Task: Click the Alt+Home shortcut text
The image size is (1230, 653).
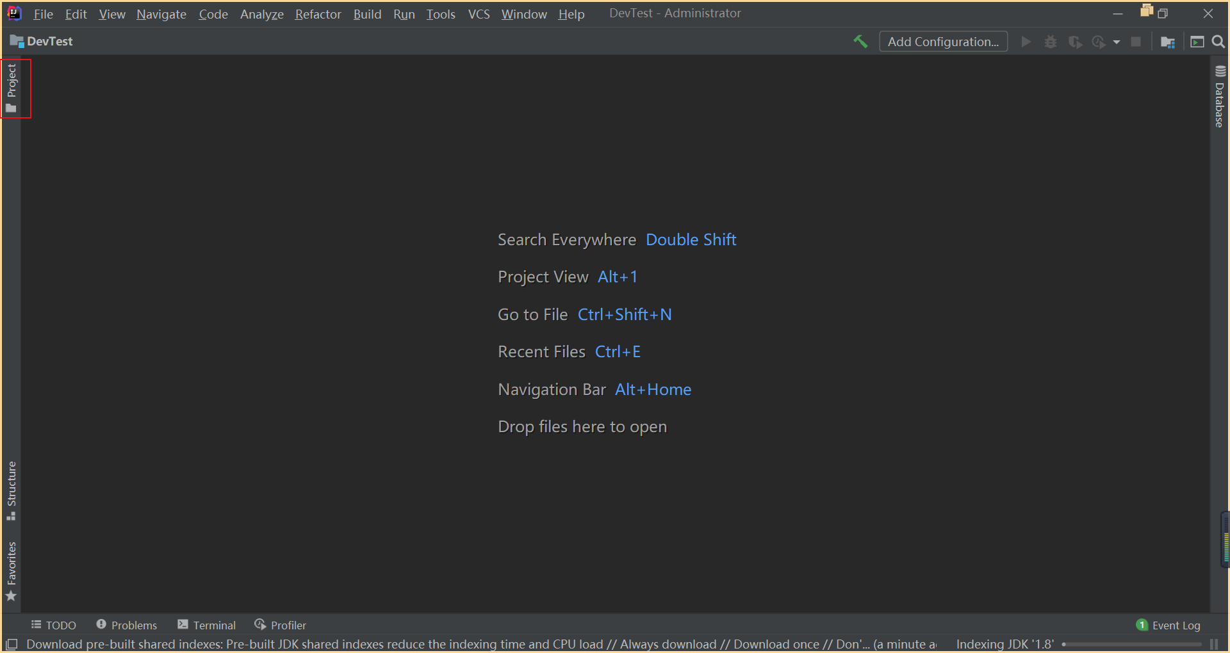Action: point(653,389)
